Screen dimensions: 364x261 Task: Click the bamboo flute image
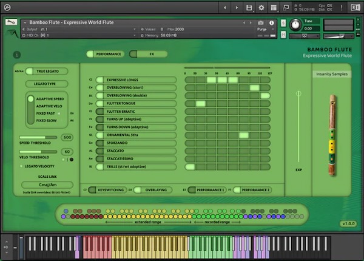(x=332, y=135)
